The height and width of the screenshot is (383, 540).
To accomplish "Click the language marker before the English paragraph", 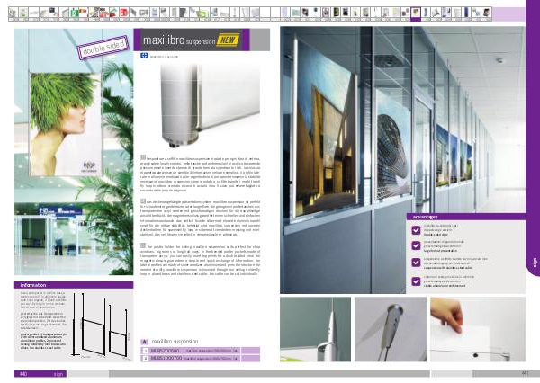I will tap(143, 245).
